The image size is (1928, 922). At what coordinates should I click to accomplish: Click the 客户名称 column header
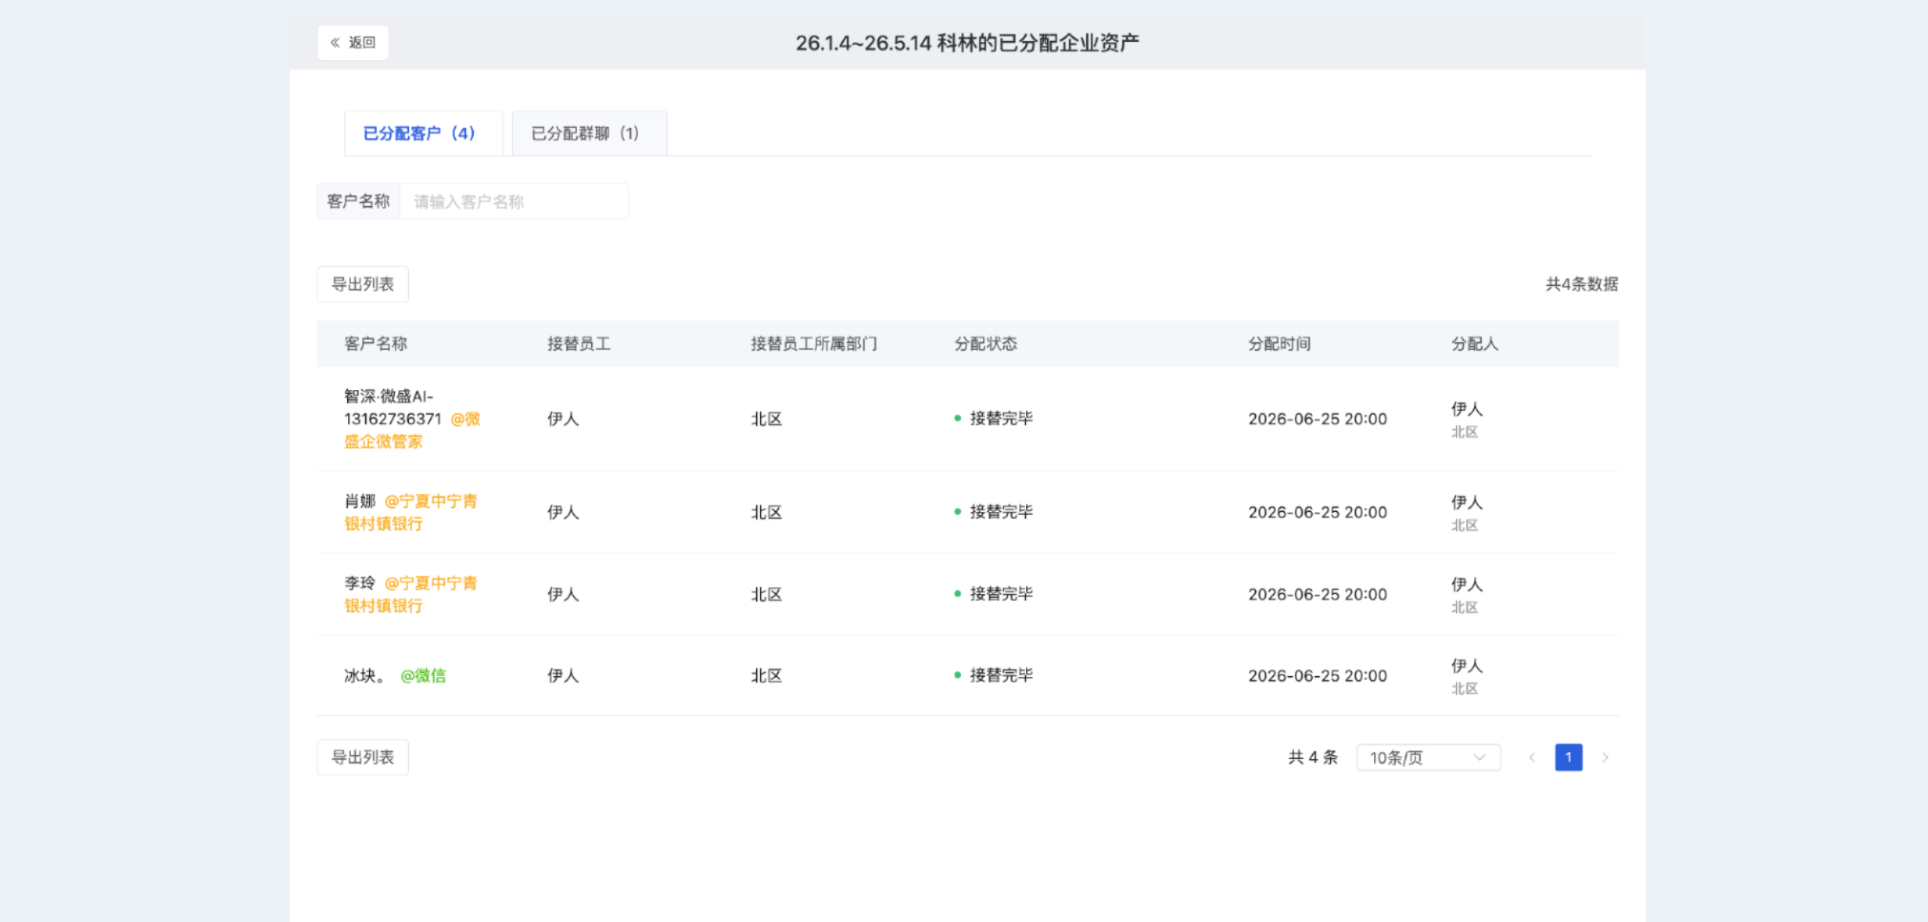click(376, 343)
